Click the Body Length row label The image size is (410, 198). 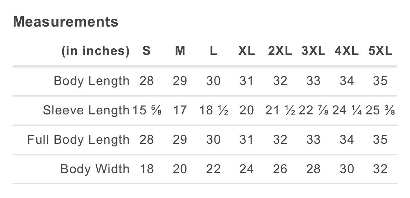pos(91,81)
